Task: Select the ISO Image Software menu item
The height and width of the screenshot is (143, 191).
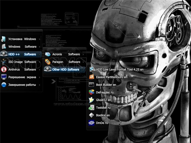Action: (x=22, y=62)
